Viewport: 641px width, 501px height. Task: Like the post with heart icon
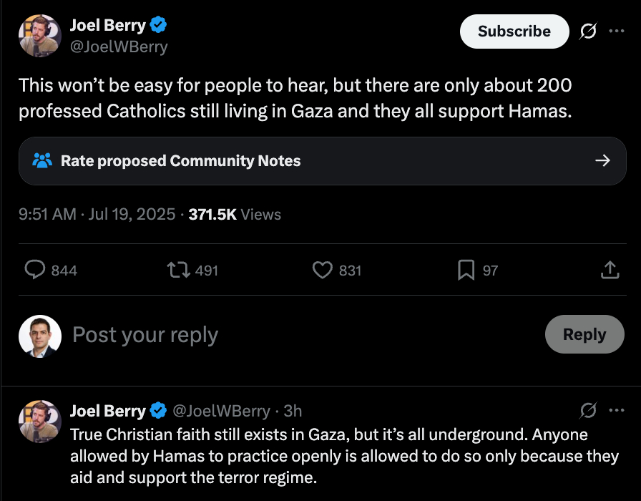(x=323, y=270)
